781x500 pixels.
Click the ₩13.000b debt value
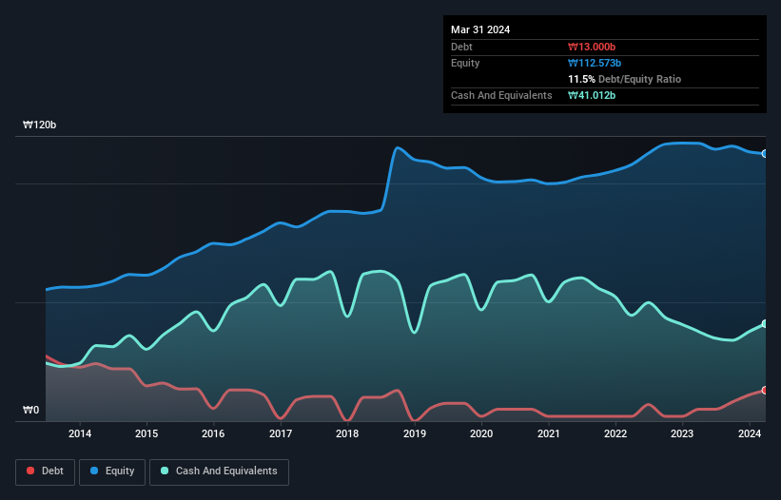point(592,47)
